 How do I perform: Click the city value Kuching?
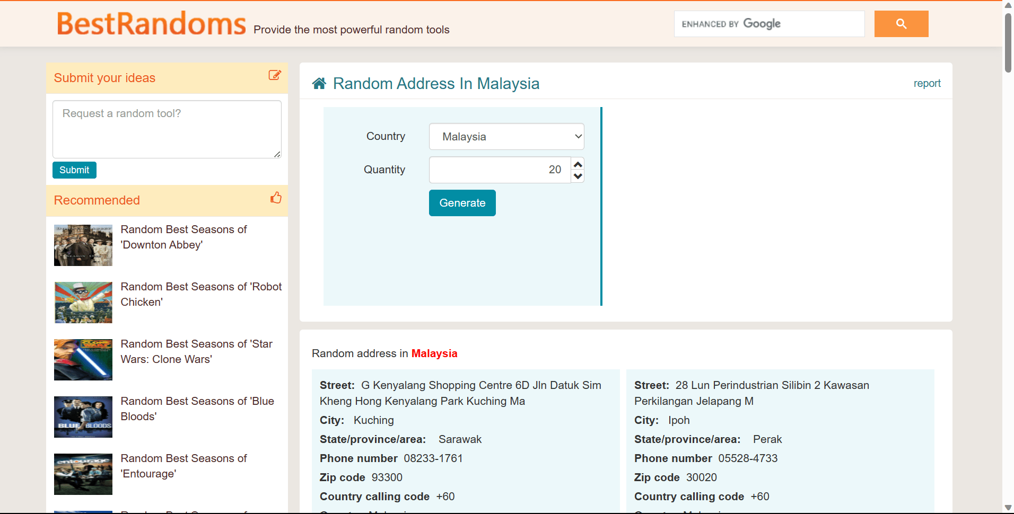pyautogui.click(x=374, y=420)
